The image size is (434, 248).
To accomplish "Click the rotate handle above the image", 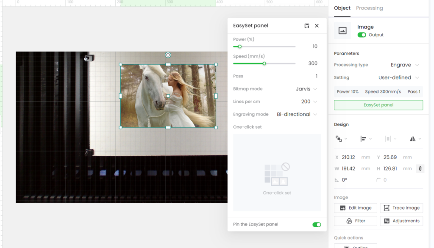I will [x=168, y=55].
